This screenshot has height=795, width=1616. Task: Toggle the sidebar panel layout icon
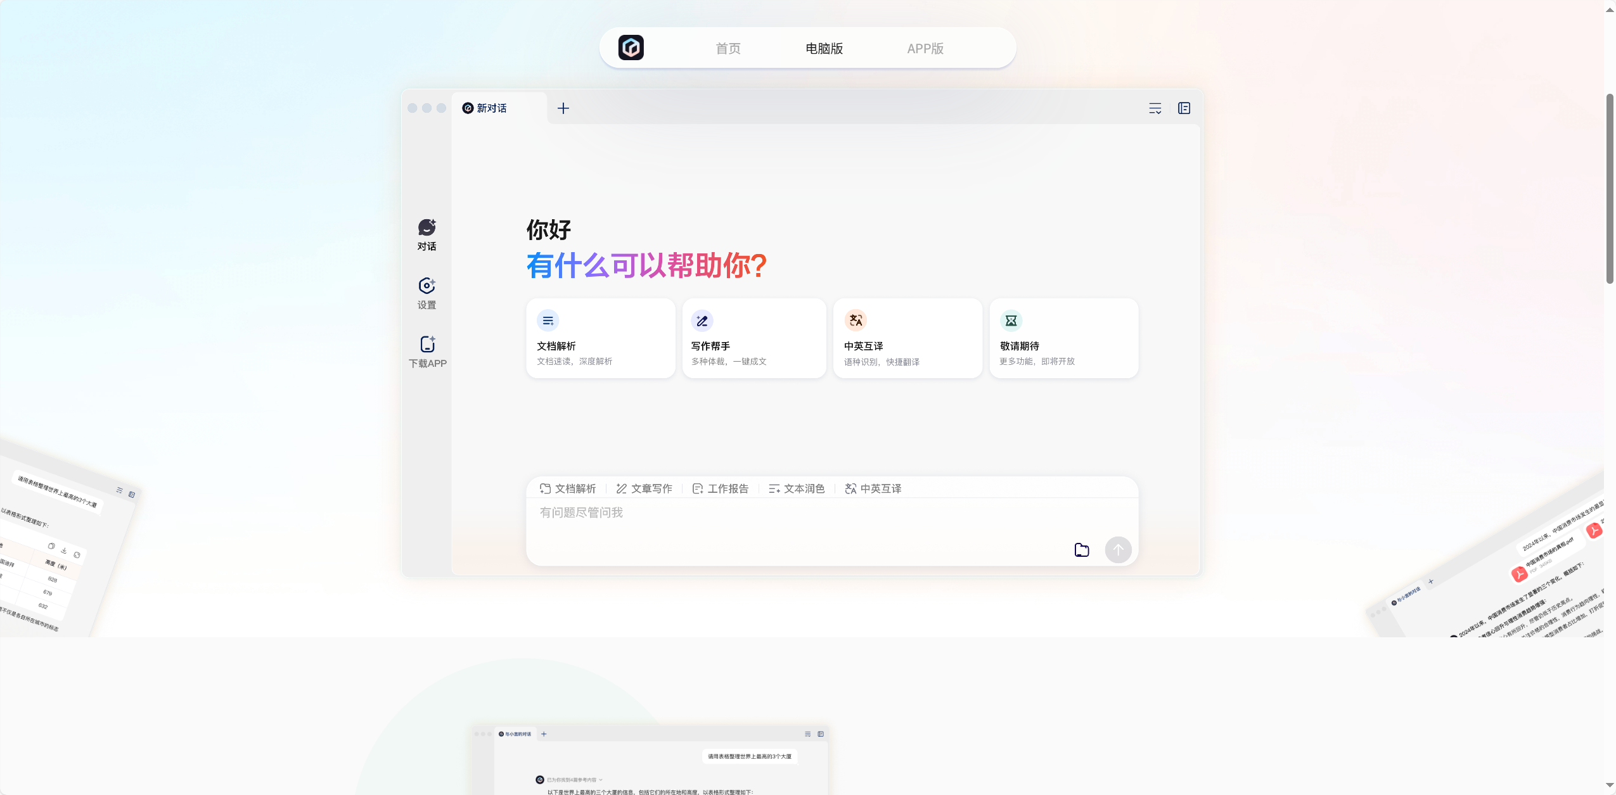pyautogui.click(x=1184, y=108)
